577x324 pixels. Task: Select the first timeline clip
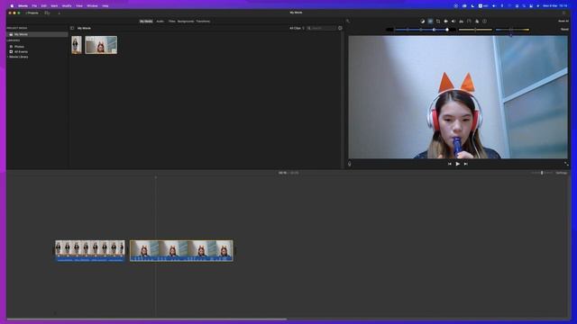90,250
